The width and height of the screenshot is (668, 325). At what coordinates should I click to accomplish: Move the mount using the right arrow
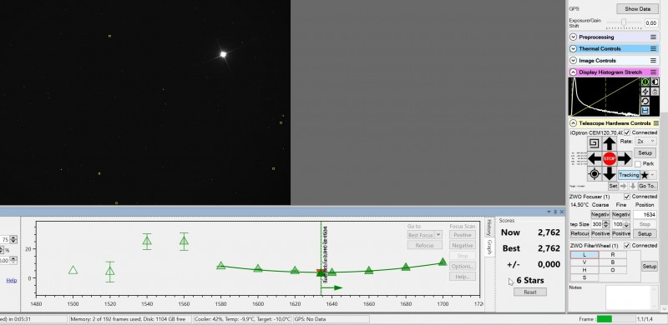(624, 158)
